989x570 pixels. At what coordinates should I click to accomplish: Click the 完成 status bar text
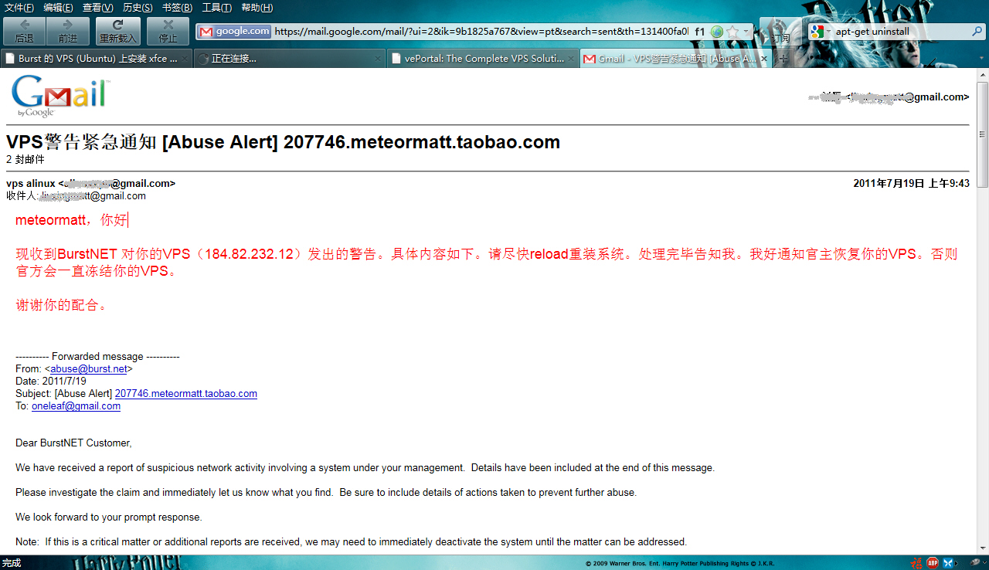[12, 563]
